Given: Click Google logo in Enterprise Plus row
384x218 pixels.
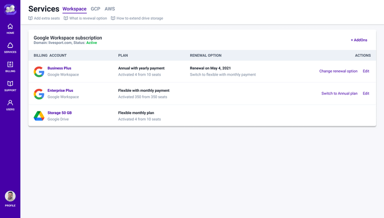Looking at the screenshot, I should (x=39, y=94).
